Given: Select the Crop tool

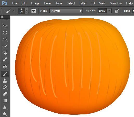Looking at the screenshot, I should coord(5,53).
